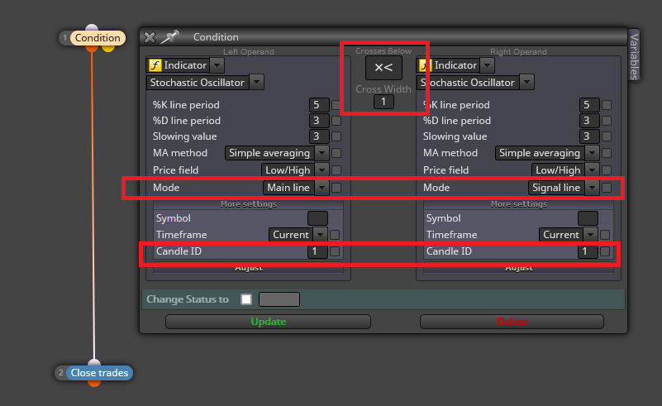The image size is (662, 406).
Task: Tick right Mode checkbox
Action: (607, 188)
